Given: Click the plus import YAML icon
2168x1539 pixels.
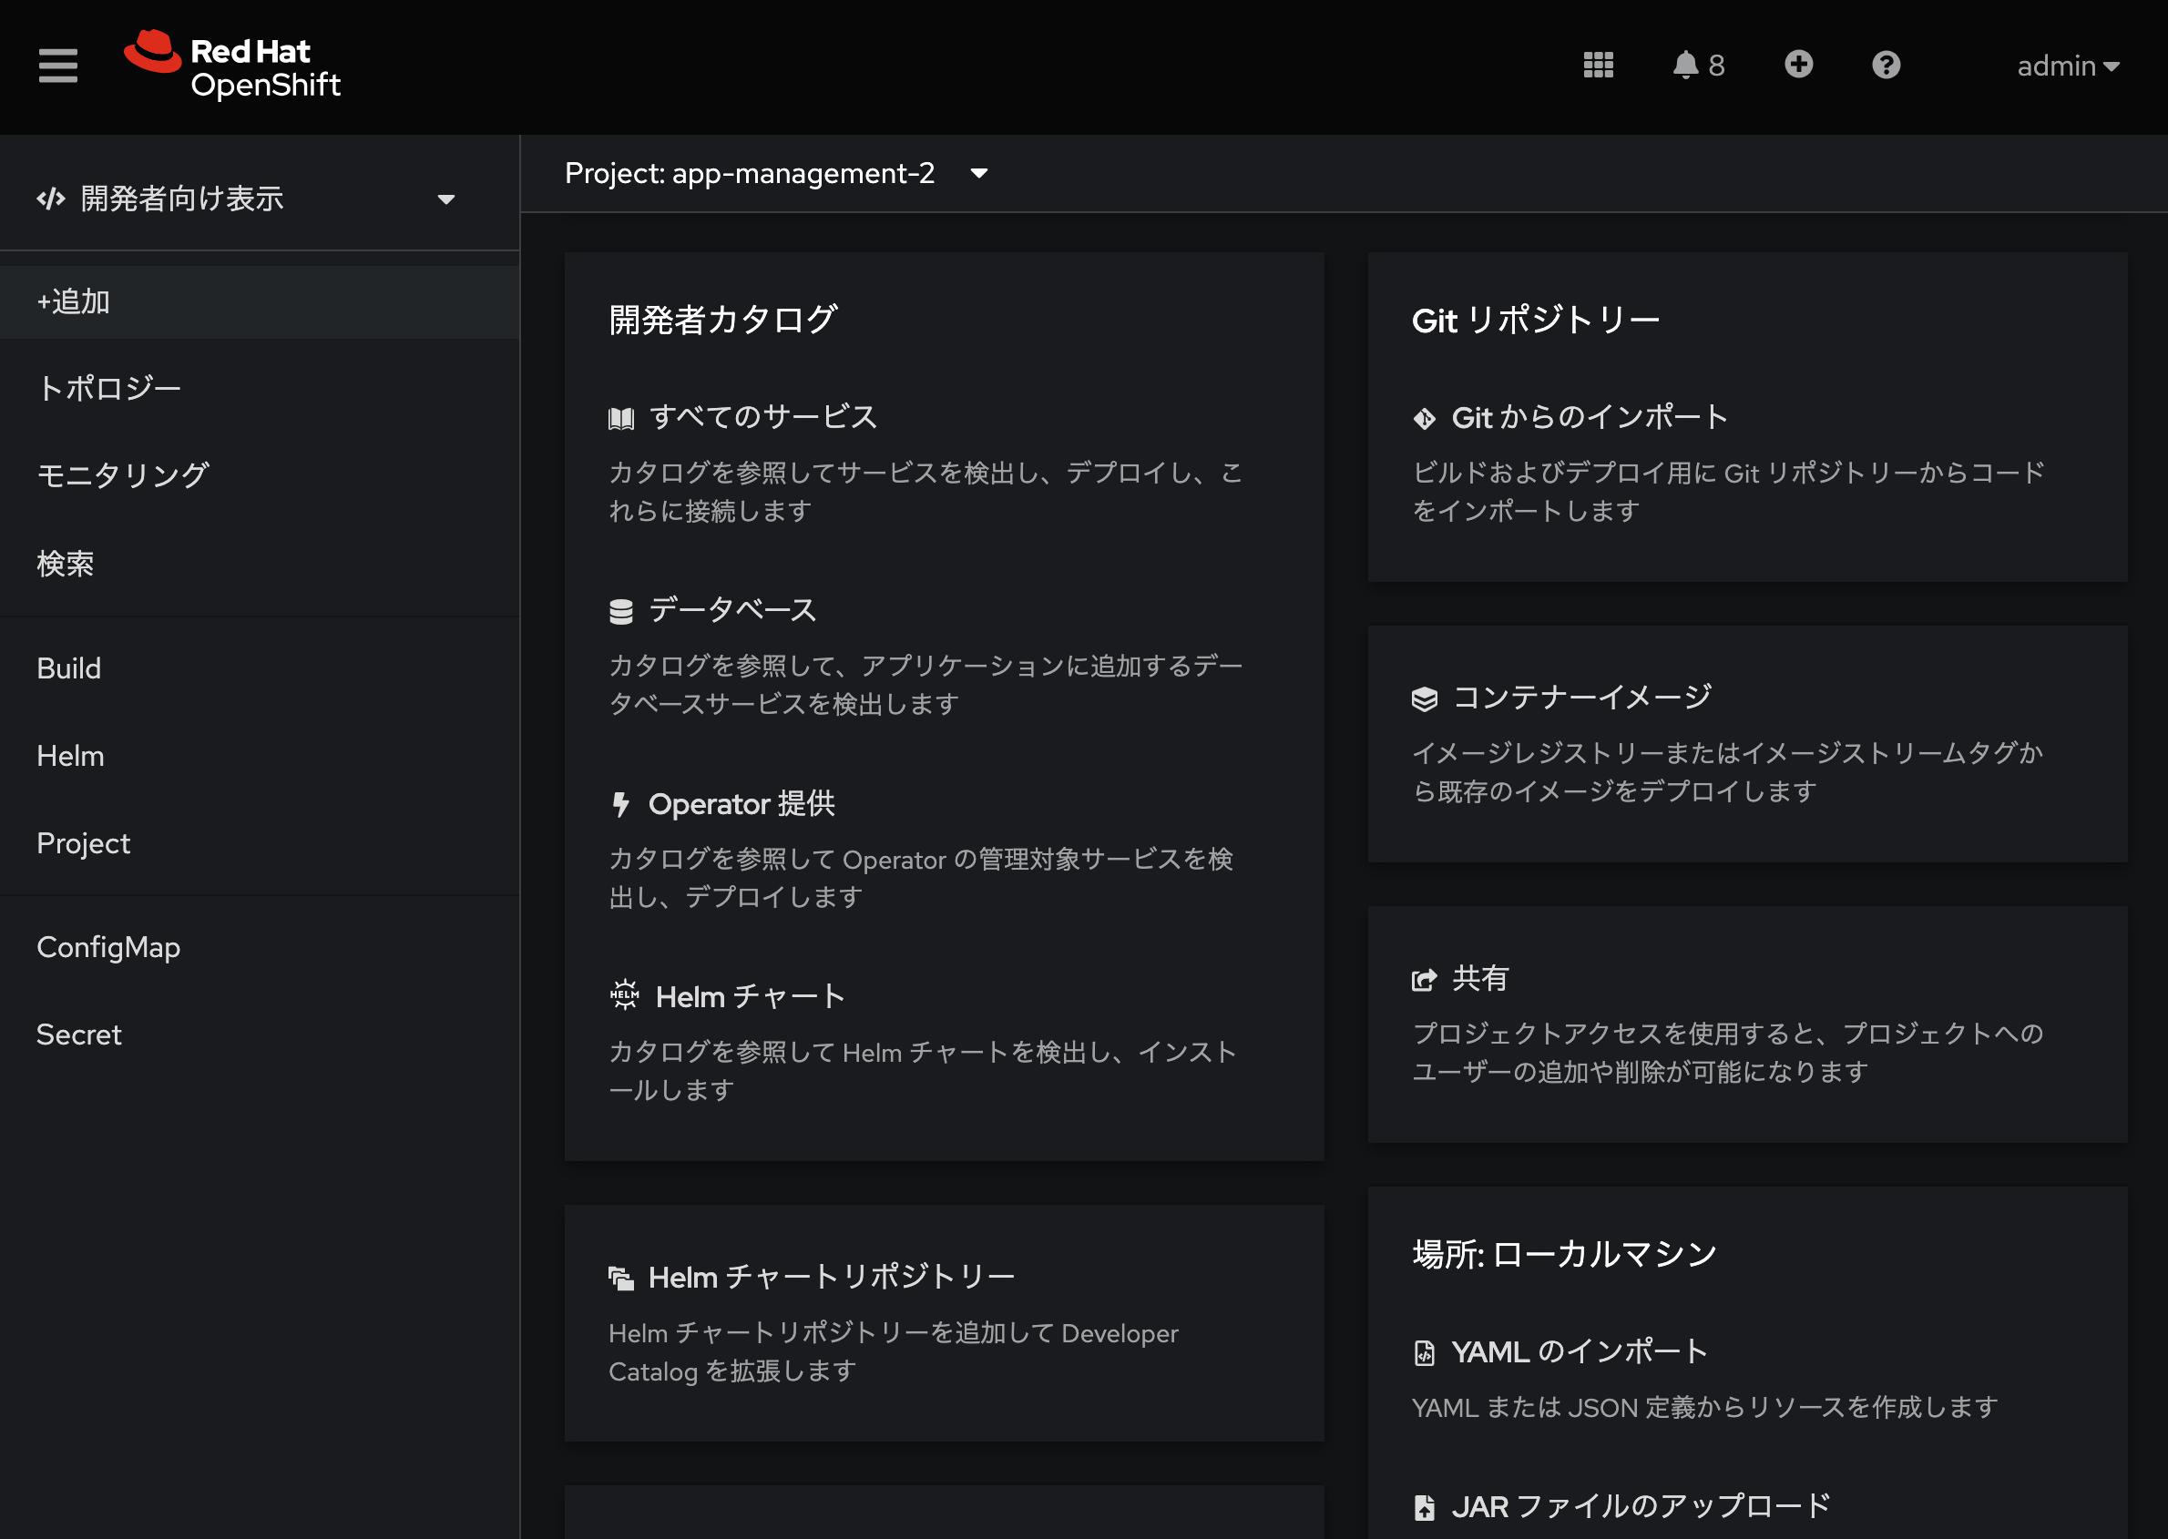Looking at the screenshot, I should (1798, 65).
